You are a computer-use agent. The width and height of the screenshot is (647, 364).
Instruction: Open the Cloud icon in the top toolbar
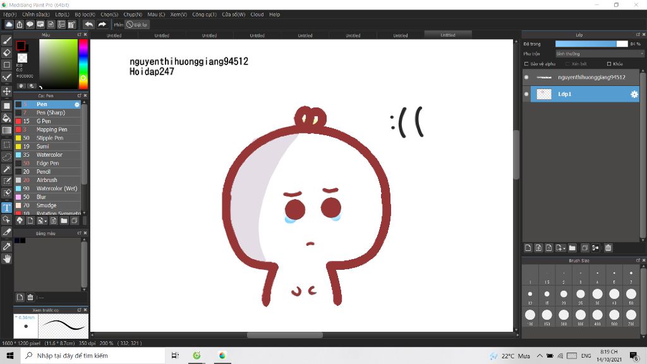(x=9, y=25)
